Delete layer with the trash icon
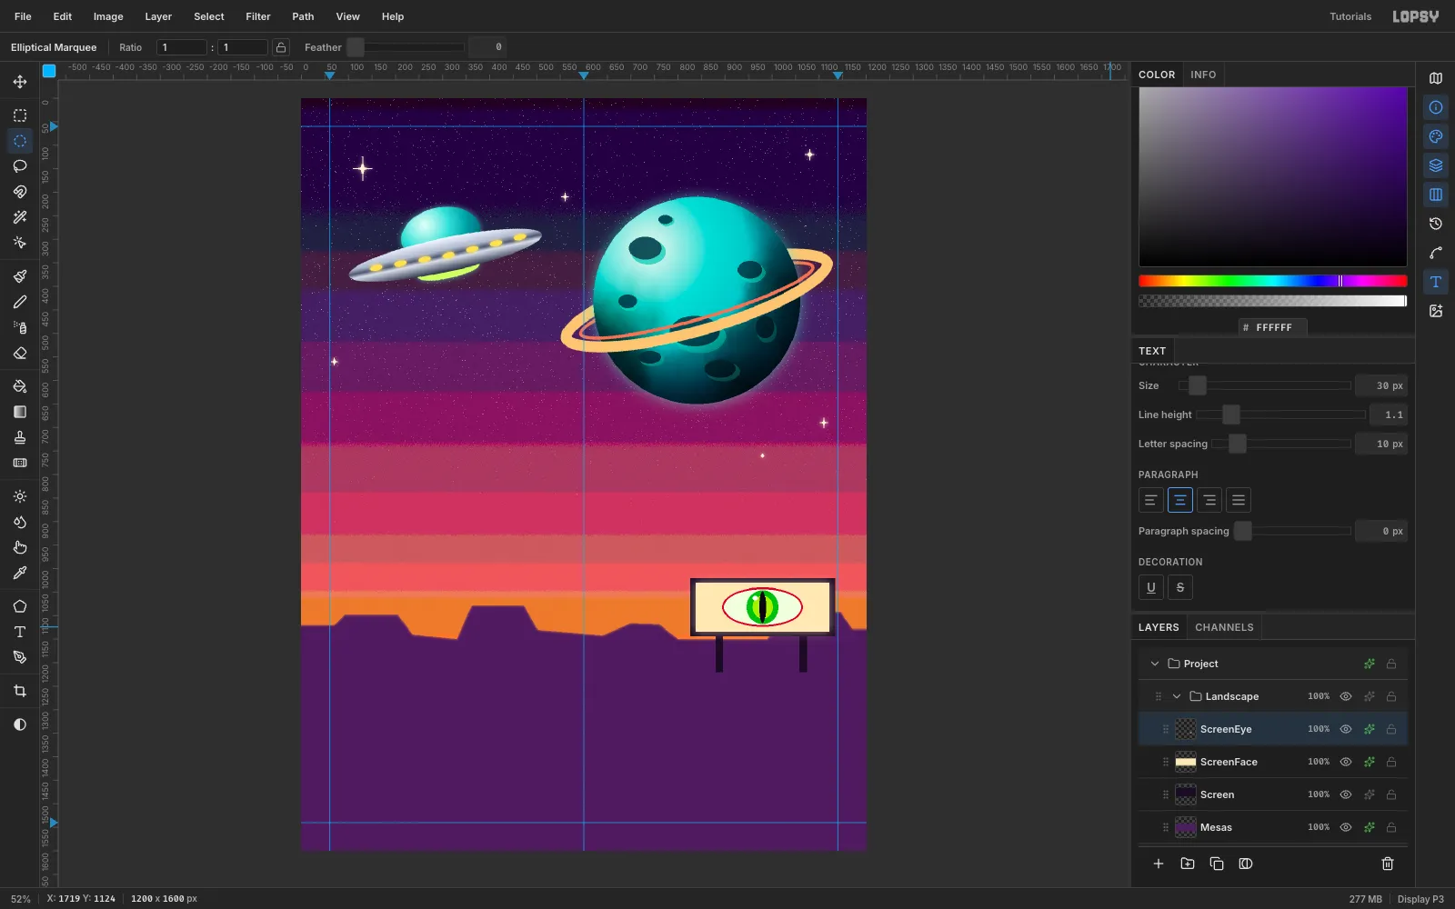This screenshot has width=1455, height=909. coord(1388,864)
